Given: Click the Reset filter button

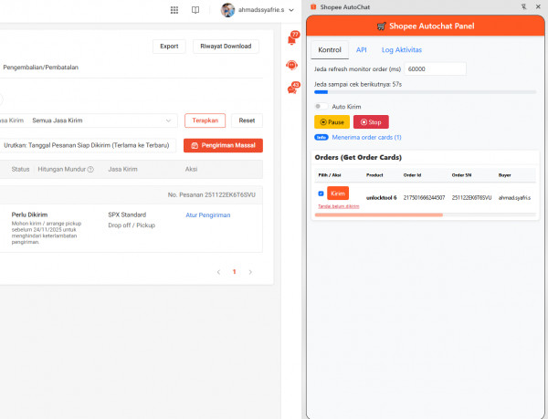Looking at the screenshot, I should point(247,120).
